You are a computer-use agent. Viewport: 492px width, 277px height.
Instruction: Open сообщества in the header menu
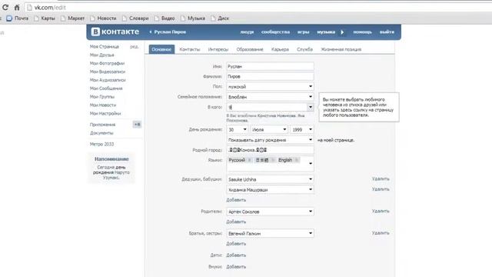coord(275,32)
